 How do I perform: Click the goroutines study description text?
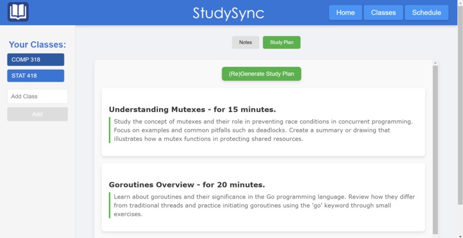264,205
